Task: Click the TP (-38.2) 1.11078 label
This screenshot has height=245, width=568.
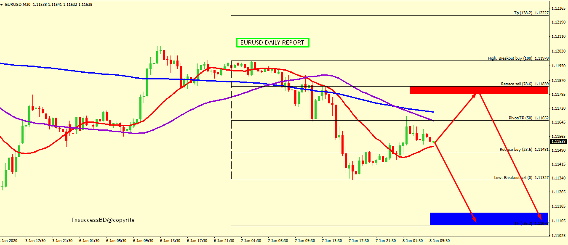Action: pyautogui.click(x=531, y=223)
